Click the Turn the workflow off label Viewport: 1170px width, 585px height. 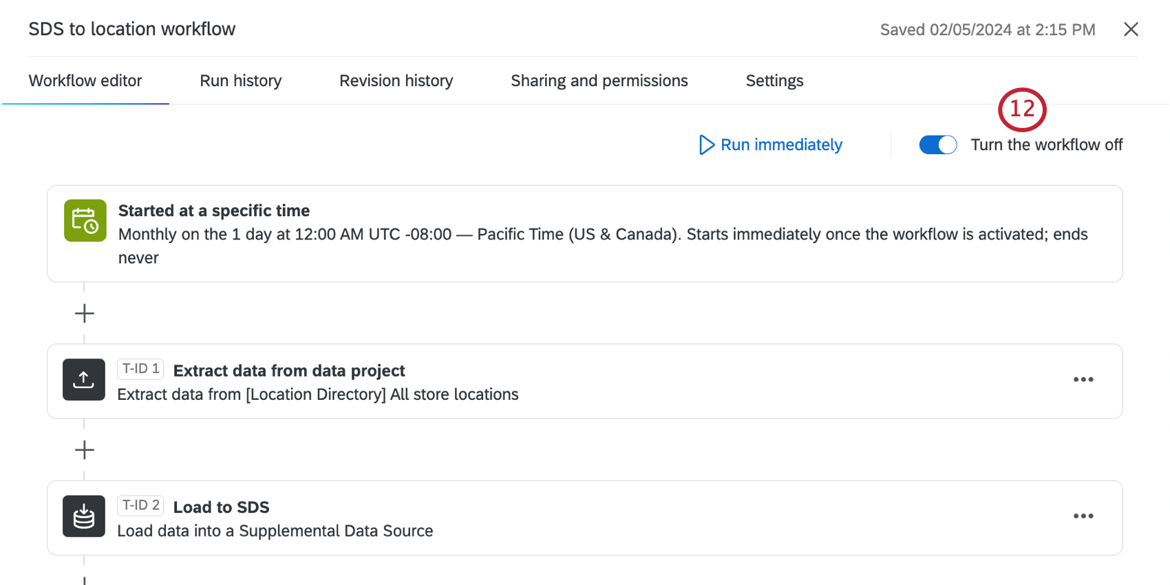pyautogui.click(x=1046, y=145)
